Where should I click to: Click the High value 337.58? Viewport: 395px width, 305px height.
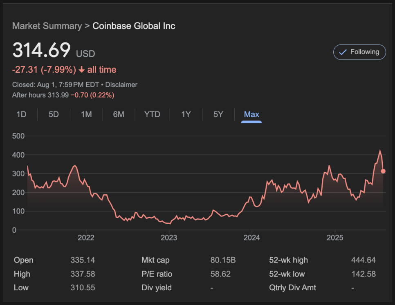(x=83, y=274)
